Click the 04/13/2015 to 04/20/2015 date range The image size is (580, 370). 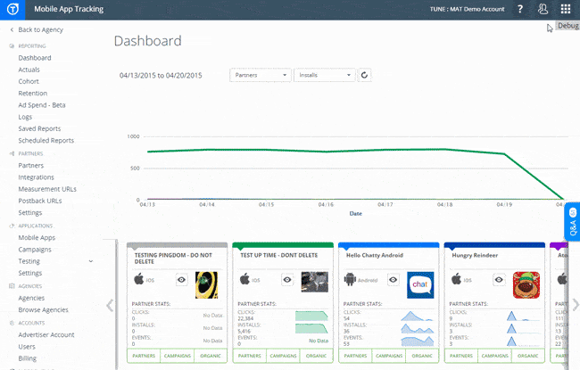coord(161,76)
